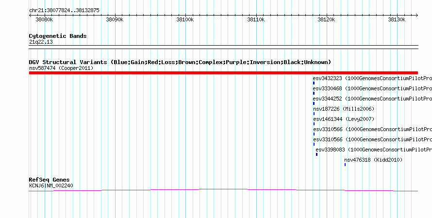Click the left arrowhead of the ruler
The height and width of the screenshot is (218, 432).
pos(30,15)
